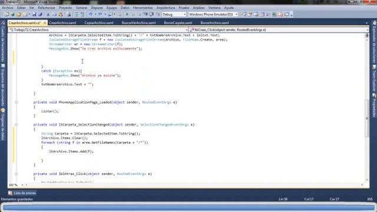The image size is (377, 212).
Task: Close the CrearArchivo.xaml.cs tab
Action: click(x=45, y=23)
